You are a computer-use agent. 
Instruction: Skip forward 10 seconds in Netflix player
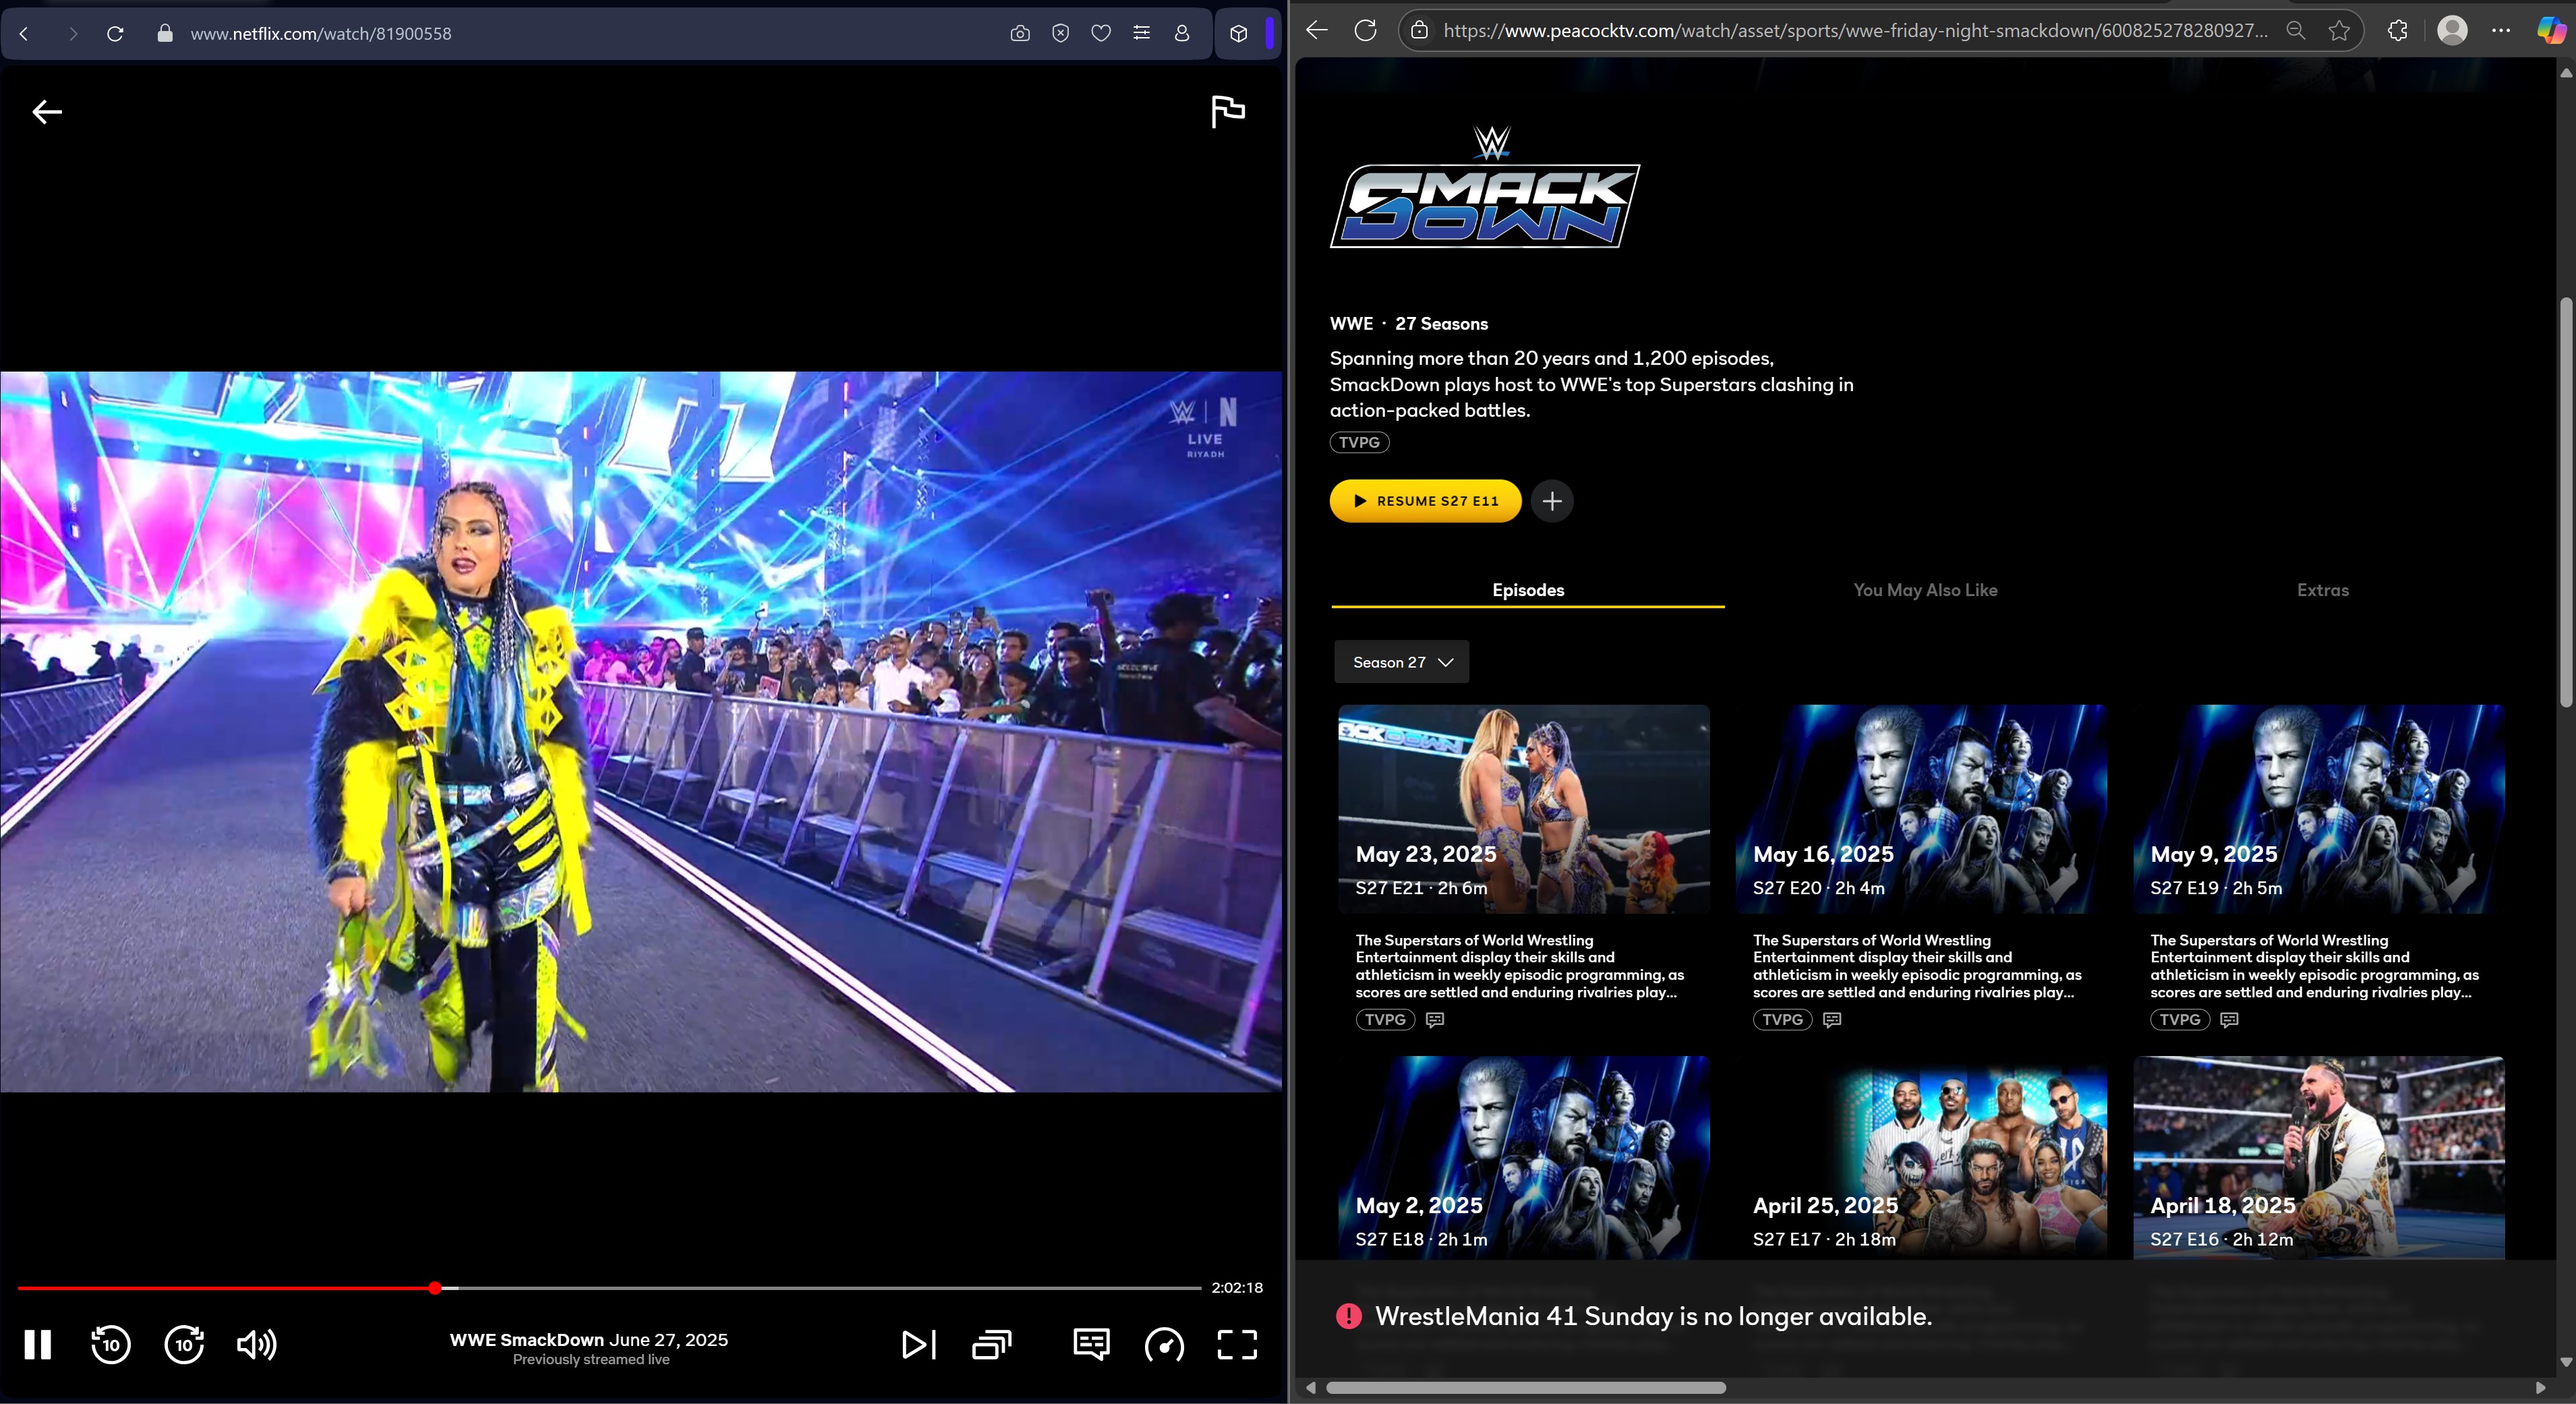(184, 1344)
